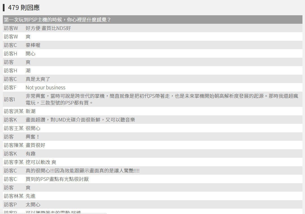Click the username 訪客王某
This screenshot has width=305, height=214.
14,128
